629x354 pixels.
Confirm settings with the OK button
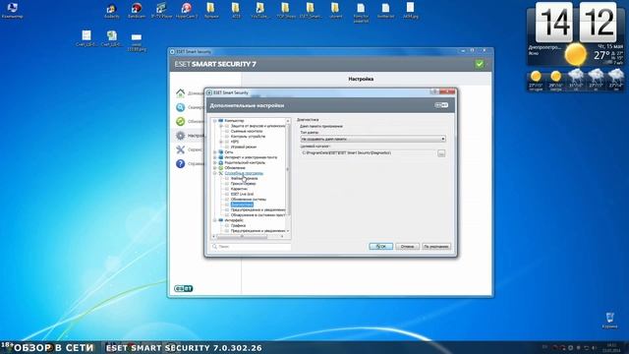[381, 247]
